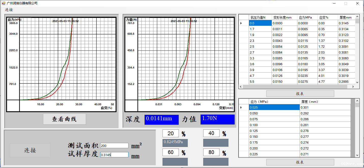Open the 连接 menu in the menu bar
The image size is (364, 168).
pos(9,10)
